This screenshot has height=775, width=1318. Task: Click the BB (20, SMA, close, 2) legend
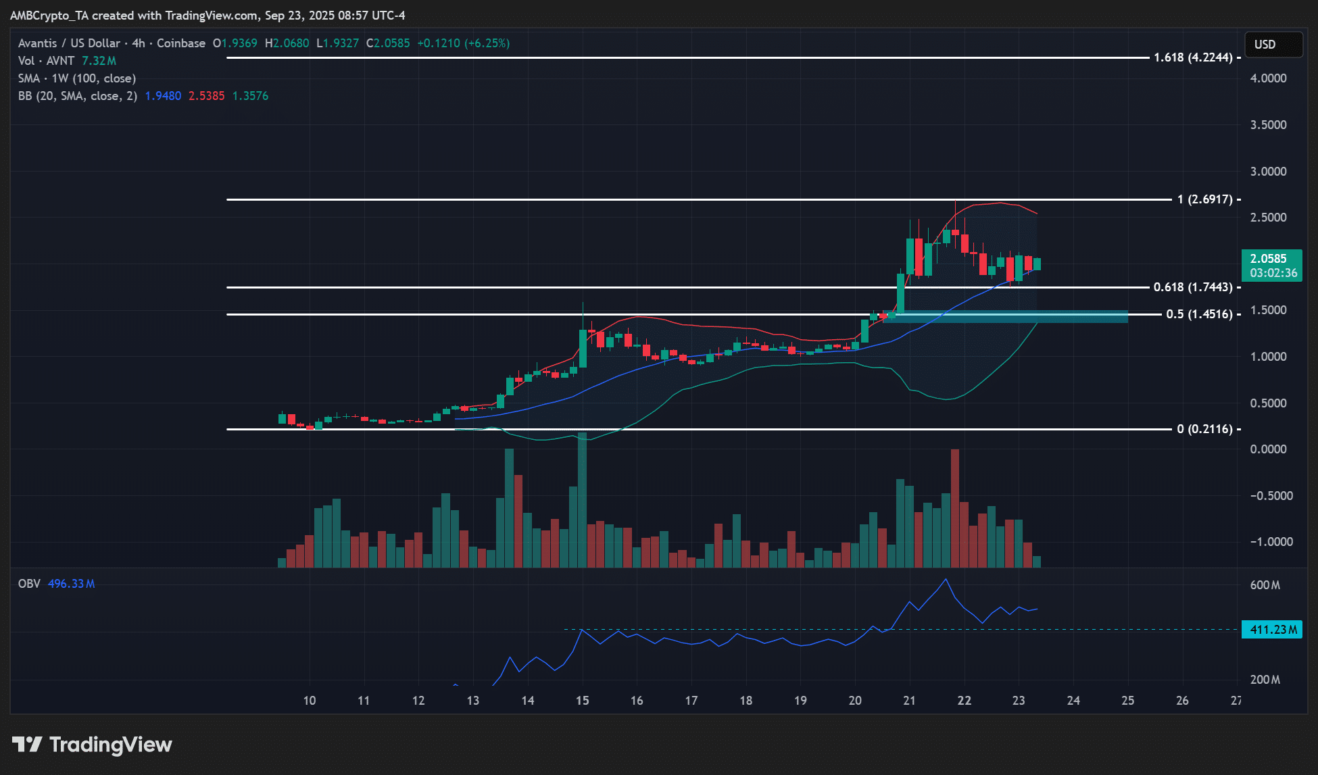(77, 96)
